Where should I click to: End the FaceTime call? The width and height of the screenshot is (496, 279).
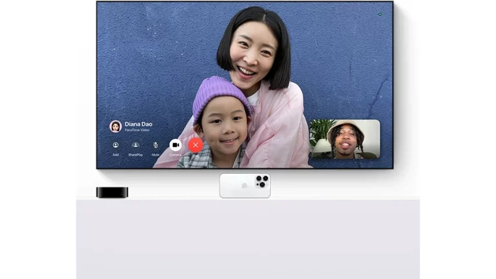click(x=196, y=145)
